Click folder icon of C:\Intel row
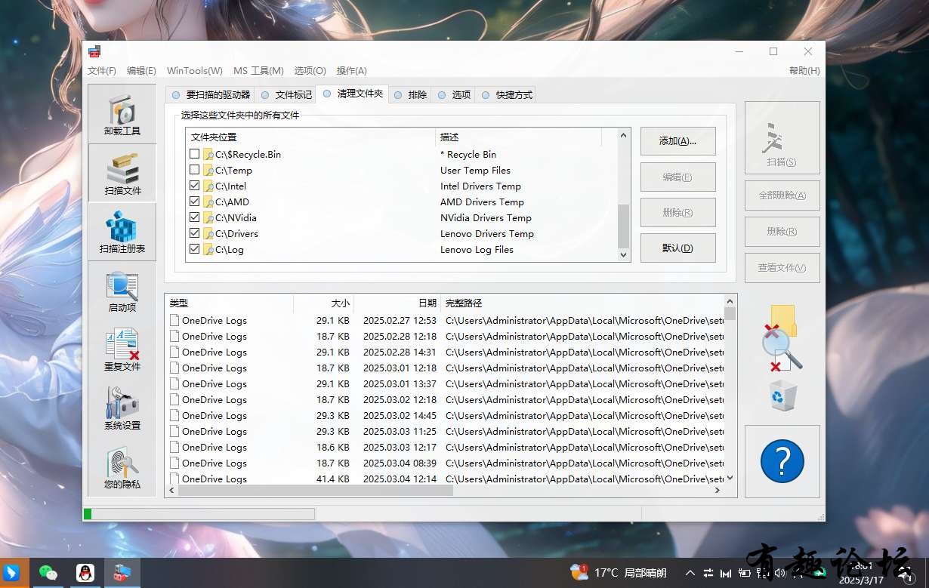The image size is (929, 588). (208, 186)
